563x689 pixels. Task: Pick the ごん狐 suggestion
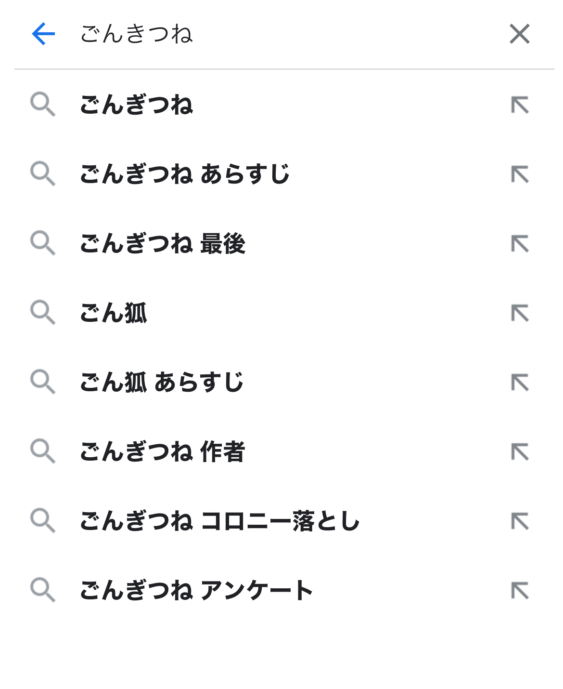[x=114, y=313]
